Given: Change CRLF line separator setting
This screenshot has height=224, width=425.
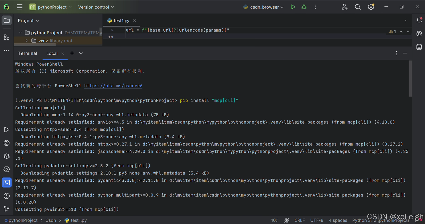Looking at the screenshot, I should (x=299, y=220).
